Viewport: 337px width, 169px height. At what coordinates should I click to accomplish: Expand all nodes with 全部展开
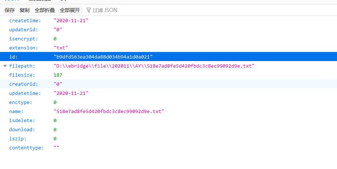70,10
